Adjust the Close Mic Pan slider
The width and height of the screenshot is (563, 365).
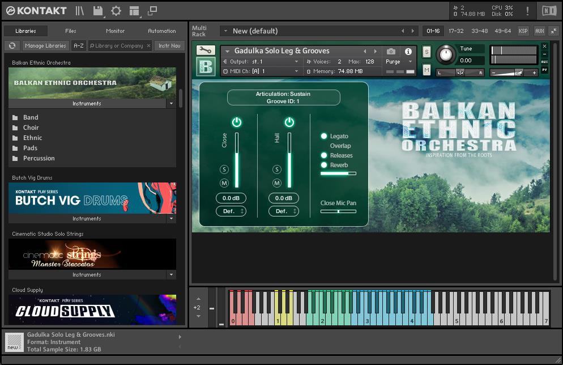(338, 211)
